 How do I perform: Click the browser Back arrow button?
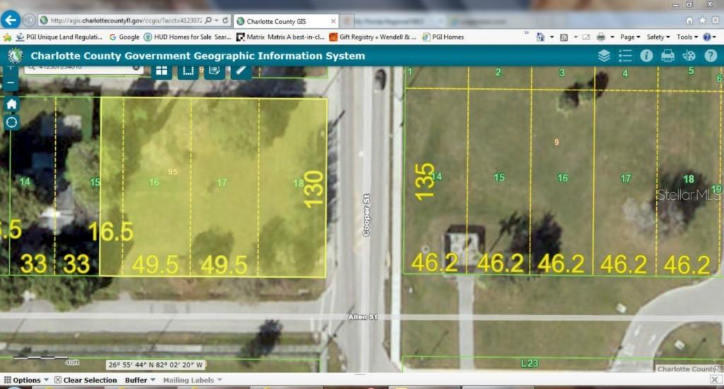(x=10, y=20)
